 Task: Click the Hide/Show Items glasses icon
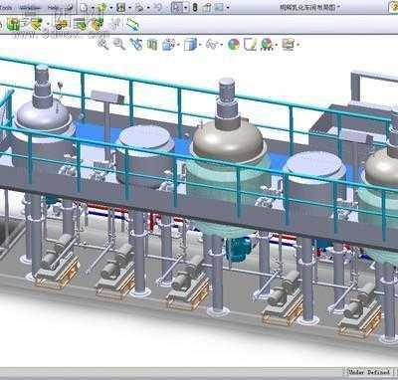tap(212, 44)
